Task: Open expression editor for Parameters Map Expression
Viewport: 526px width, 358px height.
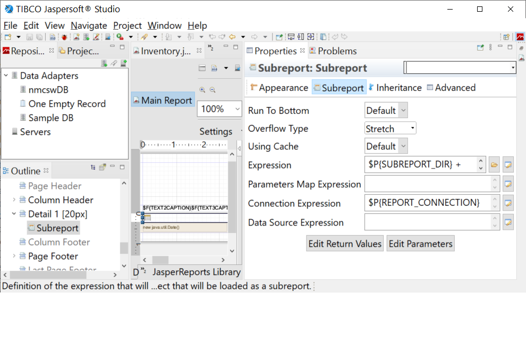Action: click(x=508, y=184)
